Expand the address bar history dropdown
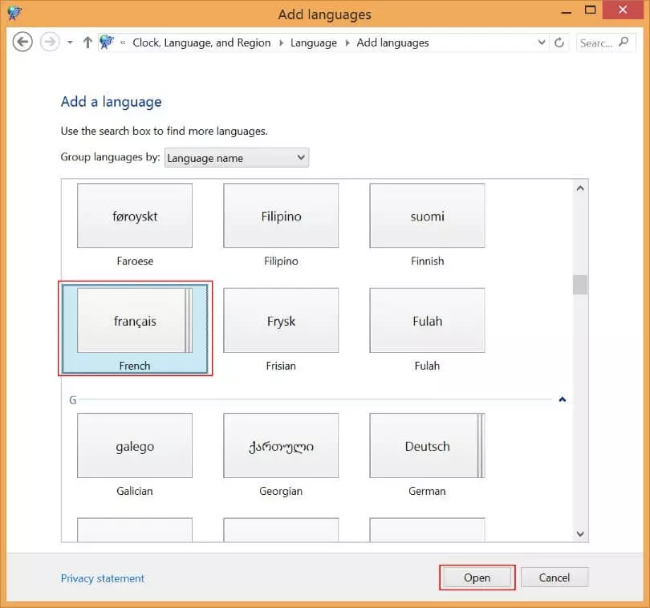Screen dimensions: 650x608 point(541,43)
